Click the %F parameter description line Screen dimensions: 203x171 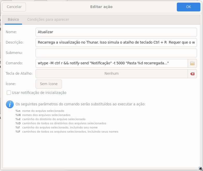click(67, 132)
